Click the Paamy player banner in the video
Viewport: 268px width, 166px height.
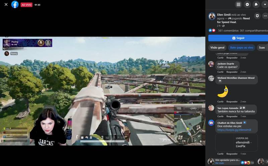[x=27, y=43]
